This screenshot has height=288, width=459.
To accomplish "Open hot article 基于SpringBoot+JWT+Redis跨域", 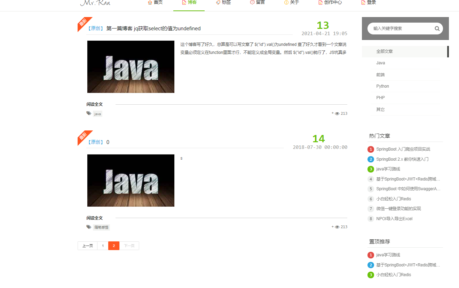I will tap(408, 179).
